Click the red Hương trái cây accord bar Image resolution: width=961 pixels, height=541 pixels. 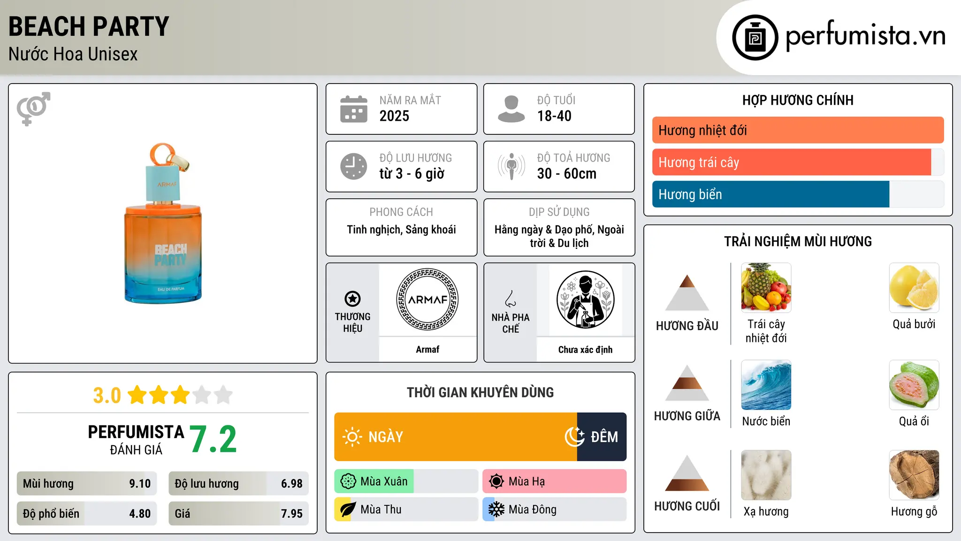[x=792, y=162]
